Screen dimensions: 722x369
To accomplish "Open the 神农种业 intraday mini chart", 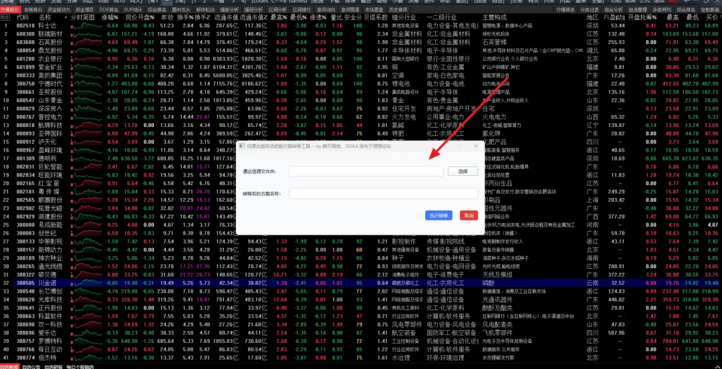I will point(88,257).
